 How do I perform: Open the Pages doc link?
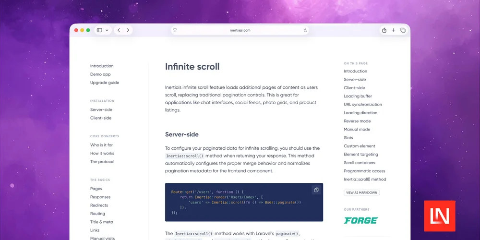click(96, 189)
